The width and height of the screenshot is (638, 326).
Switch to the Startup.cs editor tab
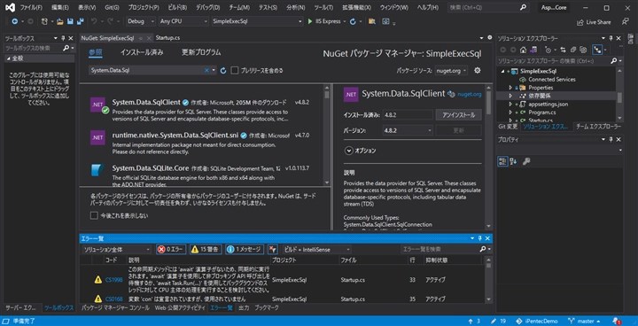168,38
